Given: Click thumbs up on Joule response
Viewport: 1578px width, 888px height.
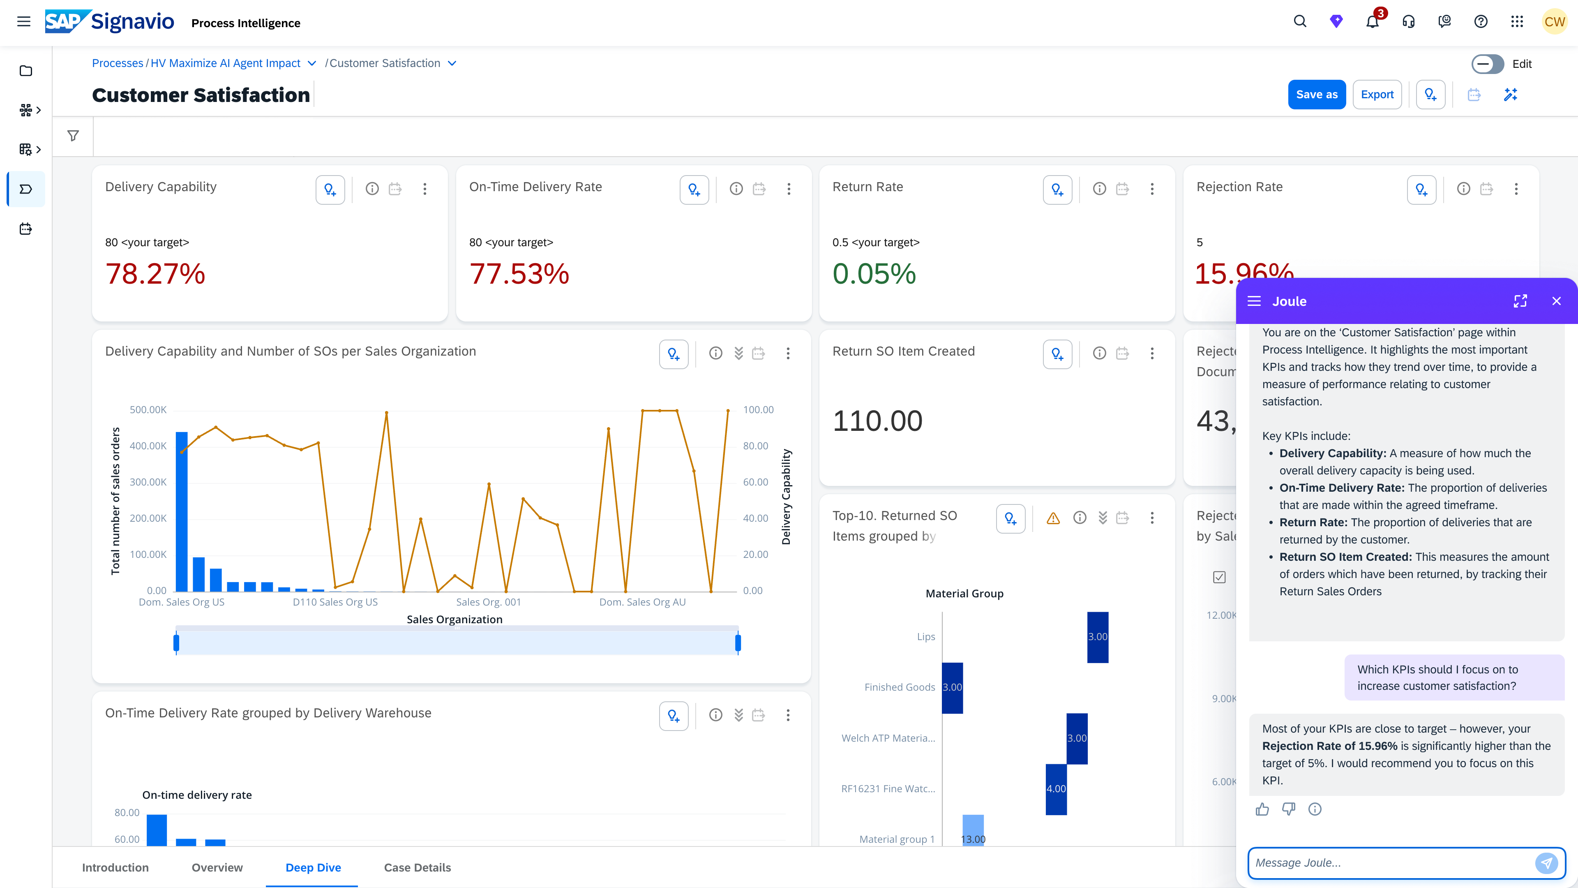Looking at the screenshot, I should (x=1262, y=809).
